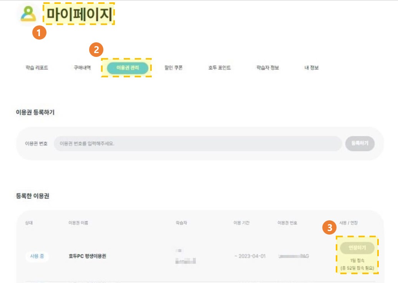Click the orange number 3 marker
Image resolution: width=398 pixels, height=283 pixels.
330,227
